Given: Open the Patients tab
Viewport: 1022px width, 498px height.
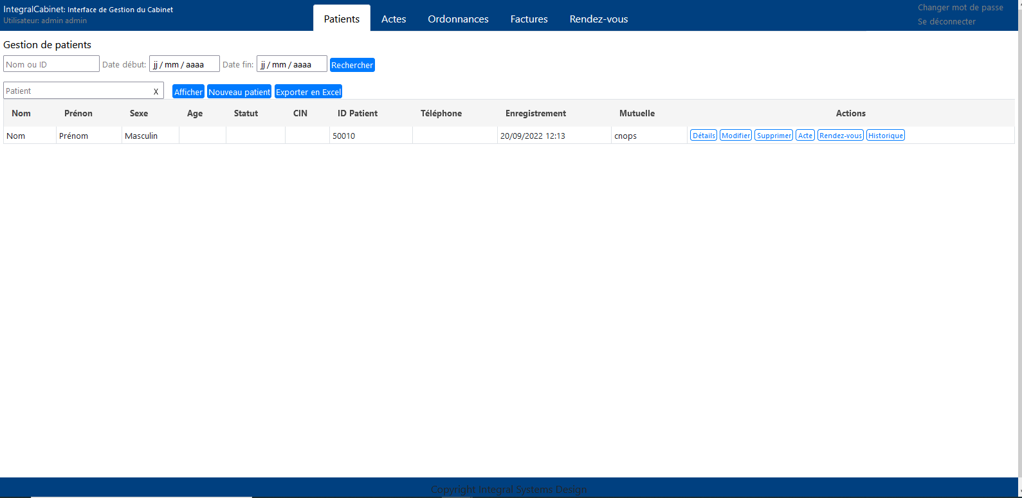Looking at the screenshot, I should (342, 19).
